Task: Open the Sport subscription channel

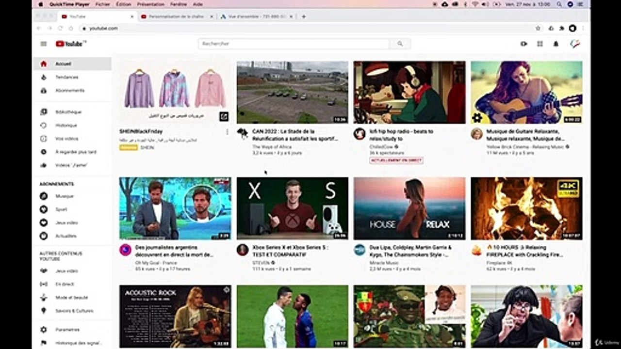Action: [x=72, y=209]
